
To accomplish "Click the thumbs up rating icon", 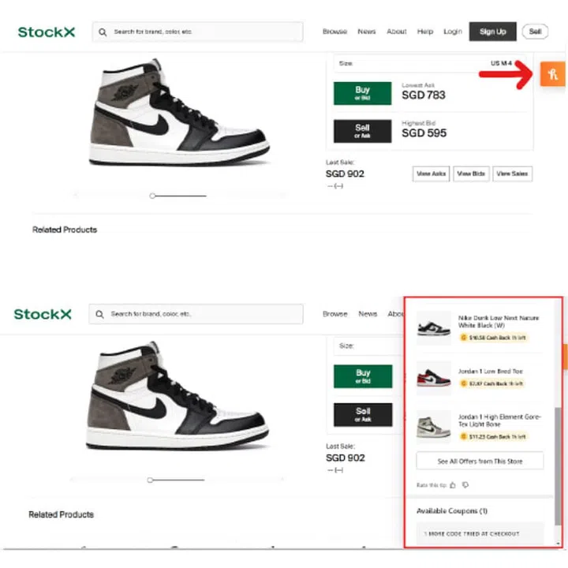I will (453, 484).
